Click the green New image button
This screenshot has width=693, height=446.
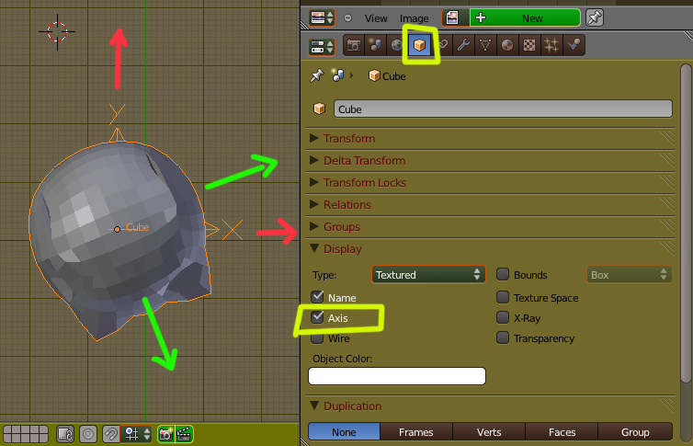click(x=525, y=18)
